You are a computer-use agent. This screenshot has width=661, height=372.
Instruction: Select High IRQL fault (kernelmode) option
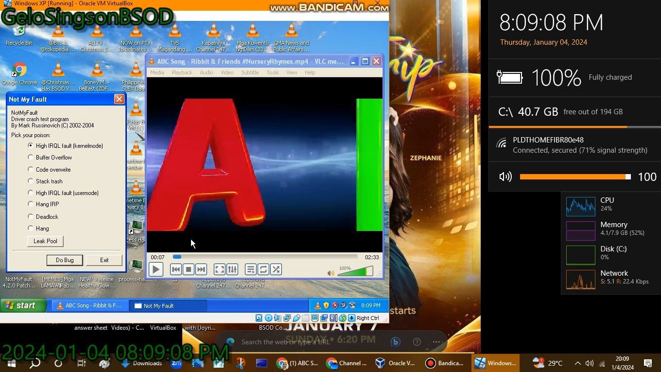click(66, 146)
